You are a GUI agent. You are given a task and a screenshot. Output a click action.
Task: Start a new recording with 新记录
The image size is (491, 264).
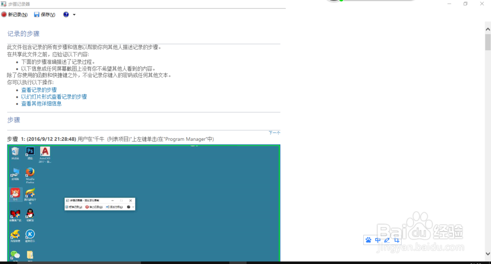tap(14, 14)
